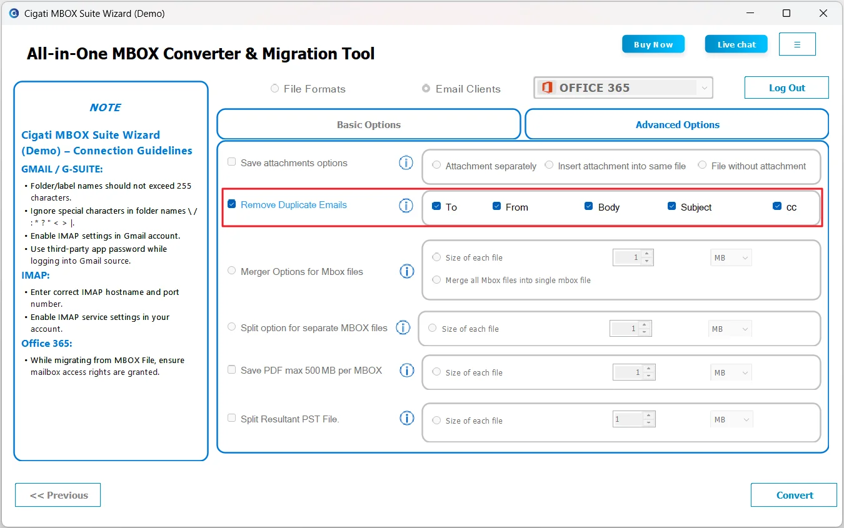The width and height of the screenshot is (844, 528).
Task: Click size stepper field in Save PDF row
Action: coord(634,372)
